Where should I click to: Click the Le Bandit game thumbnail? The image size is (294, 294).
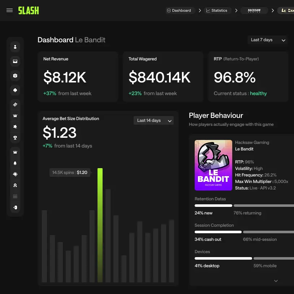[213, 165]
